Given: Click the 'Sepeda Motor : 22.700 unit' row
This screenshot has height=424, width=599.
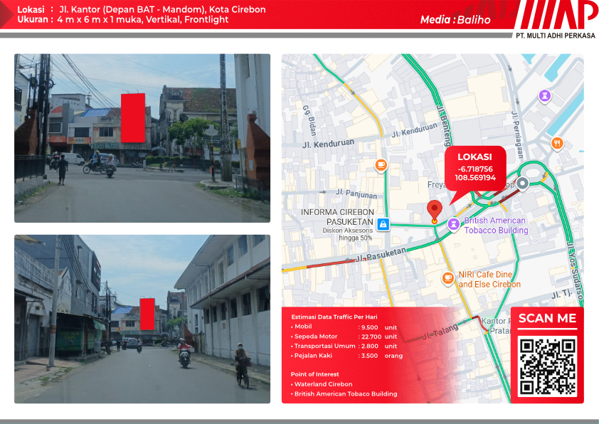Looking at the screenshot, I should coord(344,336).
